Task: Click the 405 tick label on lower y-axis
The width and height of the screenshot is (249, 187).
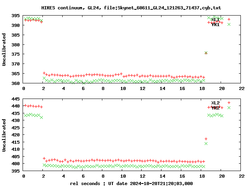Action: 16,157
